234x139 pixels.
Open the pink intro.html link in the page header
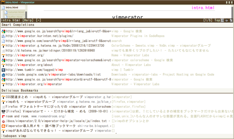click(x=203, y=8)
